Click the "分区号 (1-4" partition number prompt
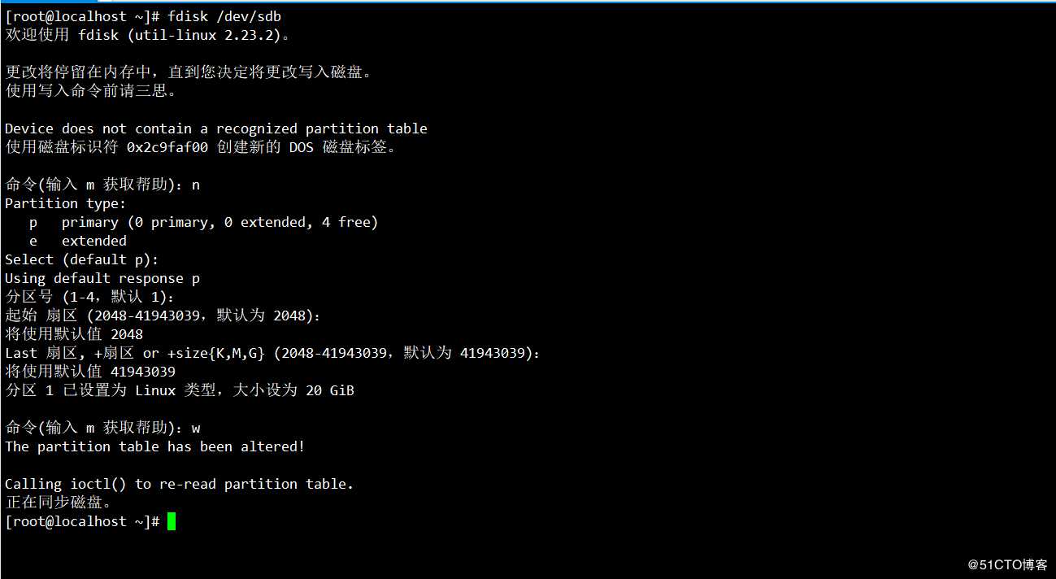1056x579 pixels. [89, 297]
